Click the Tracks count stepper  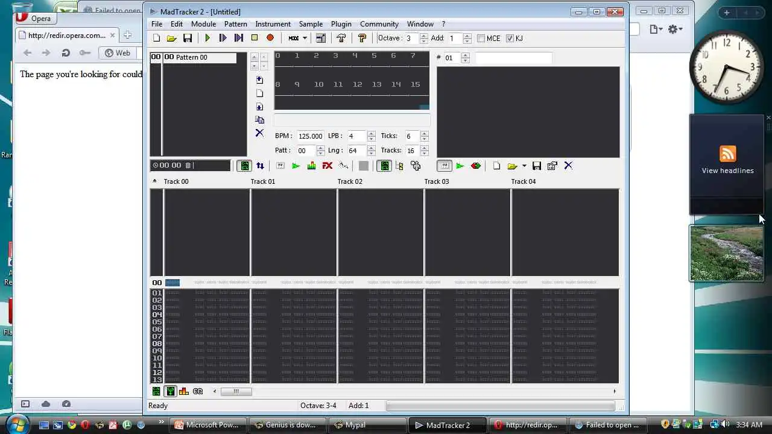pos(424,151)
